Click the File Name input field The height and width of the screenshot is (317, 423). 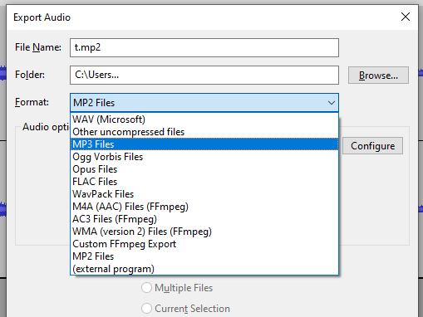[204, 48]
